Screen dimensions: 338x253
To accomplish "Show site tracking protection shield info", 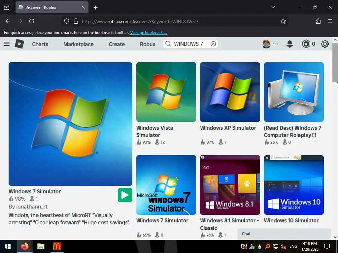I will 67,21.
